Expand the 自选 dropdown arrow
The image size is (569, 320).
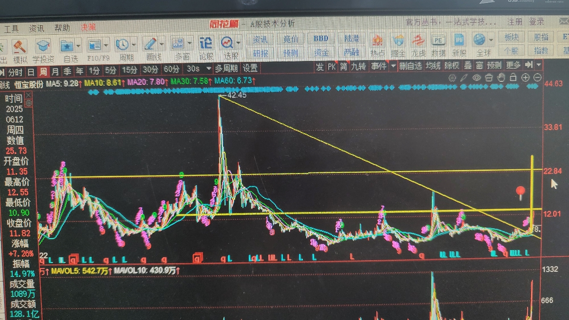(79, 45)
